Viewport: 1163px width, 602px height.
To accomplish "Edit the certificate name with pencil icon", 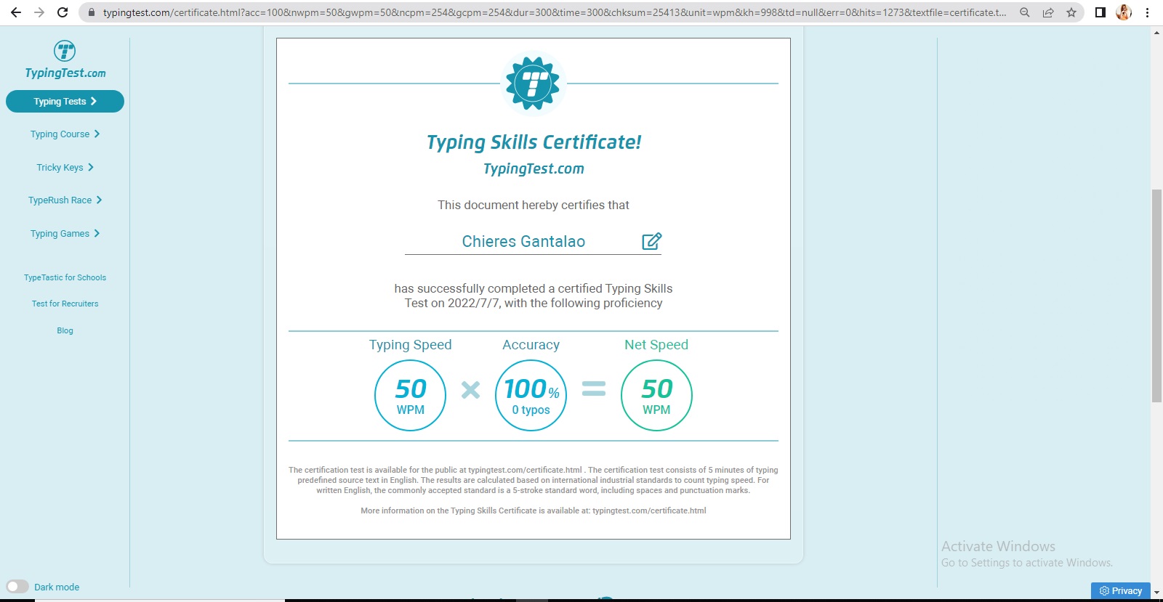I will (651, 241).
